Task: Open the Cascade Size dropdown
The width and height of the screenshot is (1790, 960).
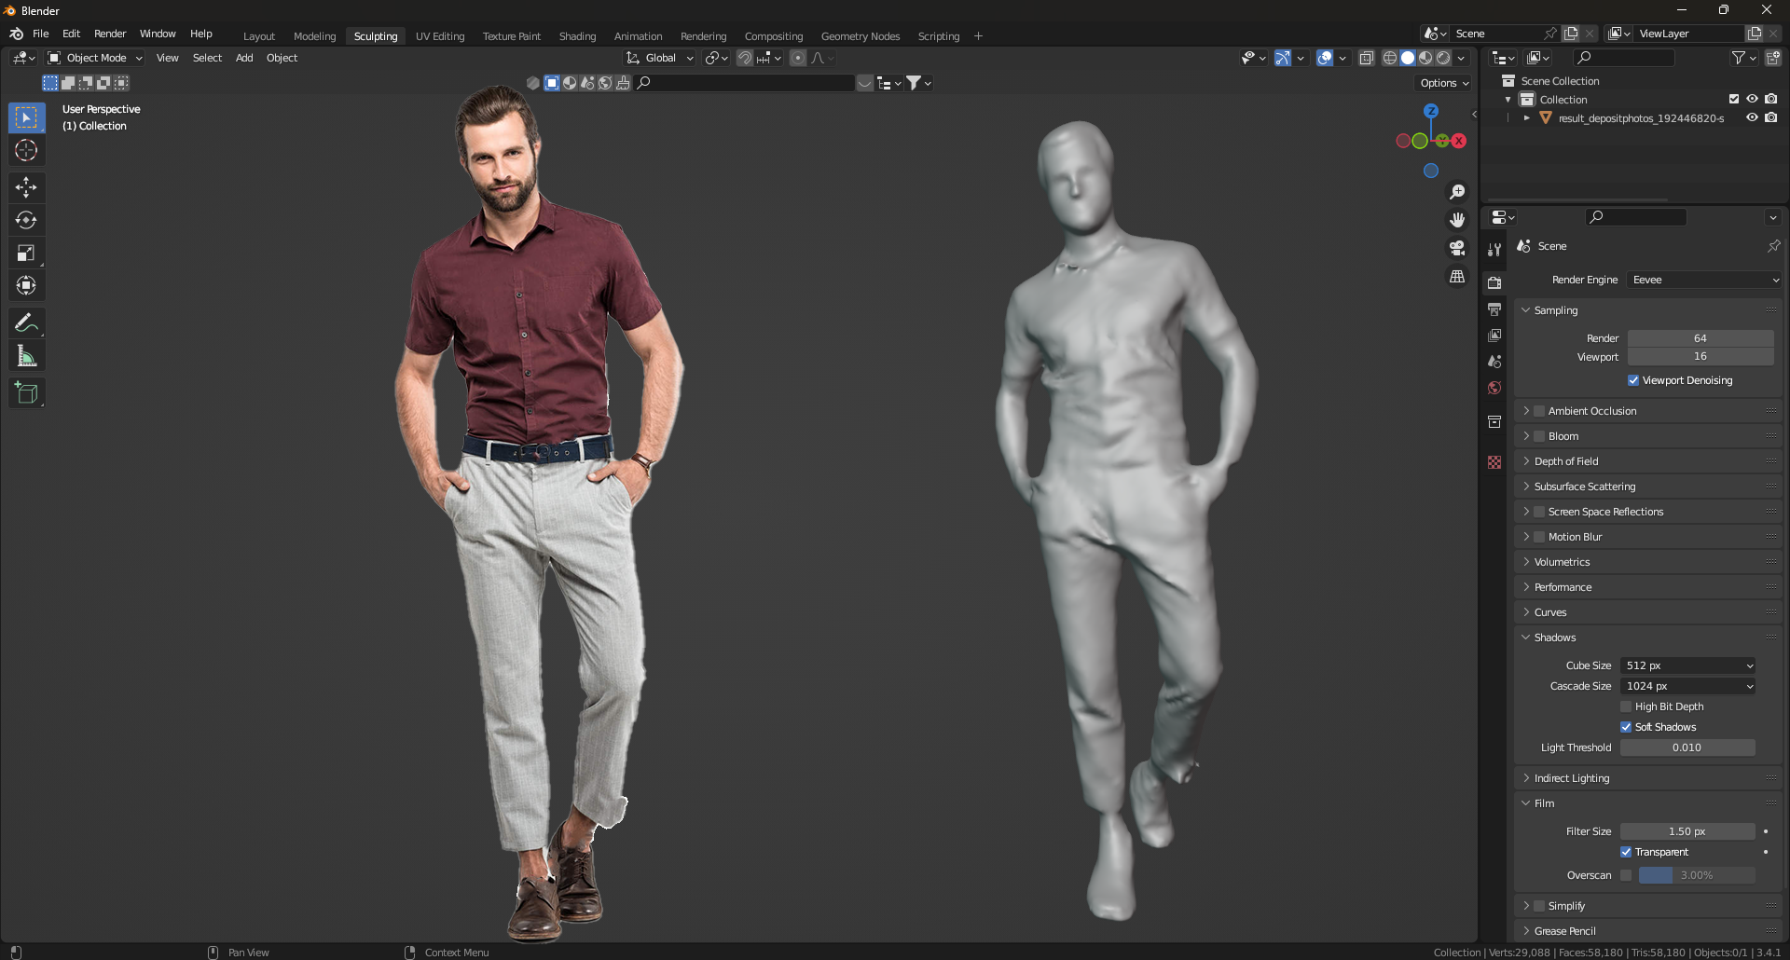Action: pos(1687,686)
